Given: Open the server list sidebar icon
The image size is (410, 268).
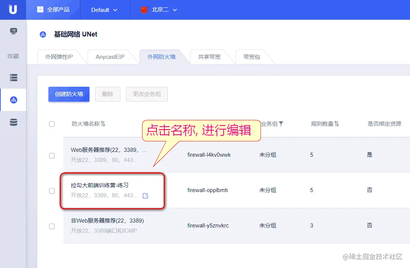Looking at the screenshot, I should [13, 77].
